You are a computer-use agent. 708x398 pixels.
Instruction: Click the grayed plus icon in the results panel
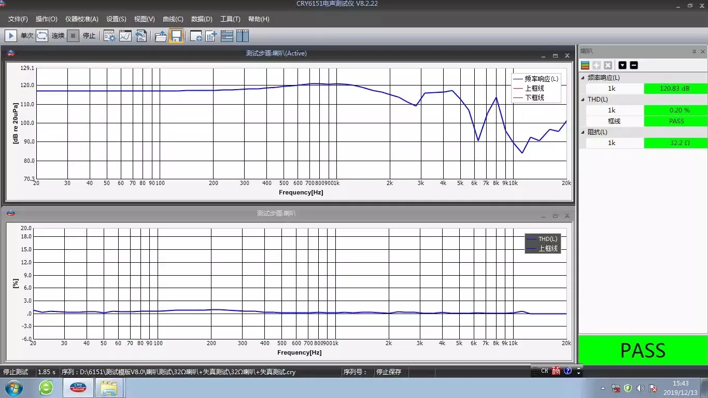click(x=597, y=65)
